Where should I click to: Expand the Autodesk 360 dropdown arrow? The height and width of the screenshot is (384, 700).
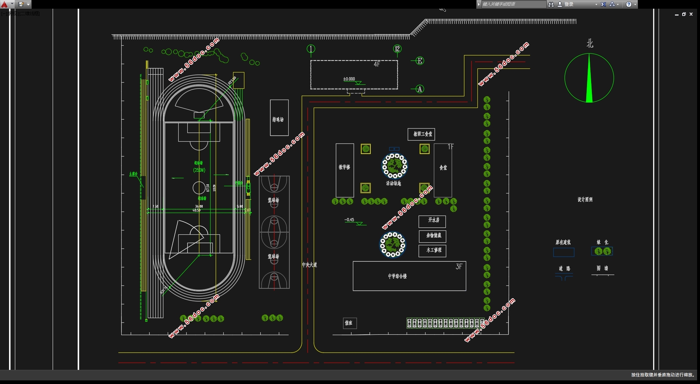[618, 5]
